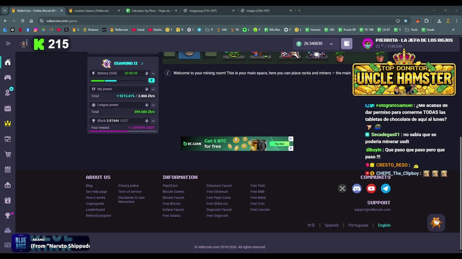The width and height of the screenshot is (462, 259).
Task: Open the Cryptopedia footer link
Action: click(95, 204)
